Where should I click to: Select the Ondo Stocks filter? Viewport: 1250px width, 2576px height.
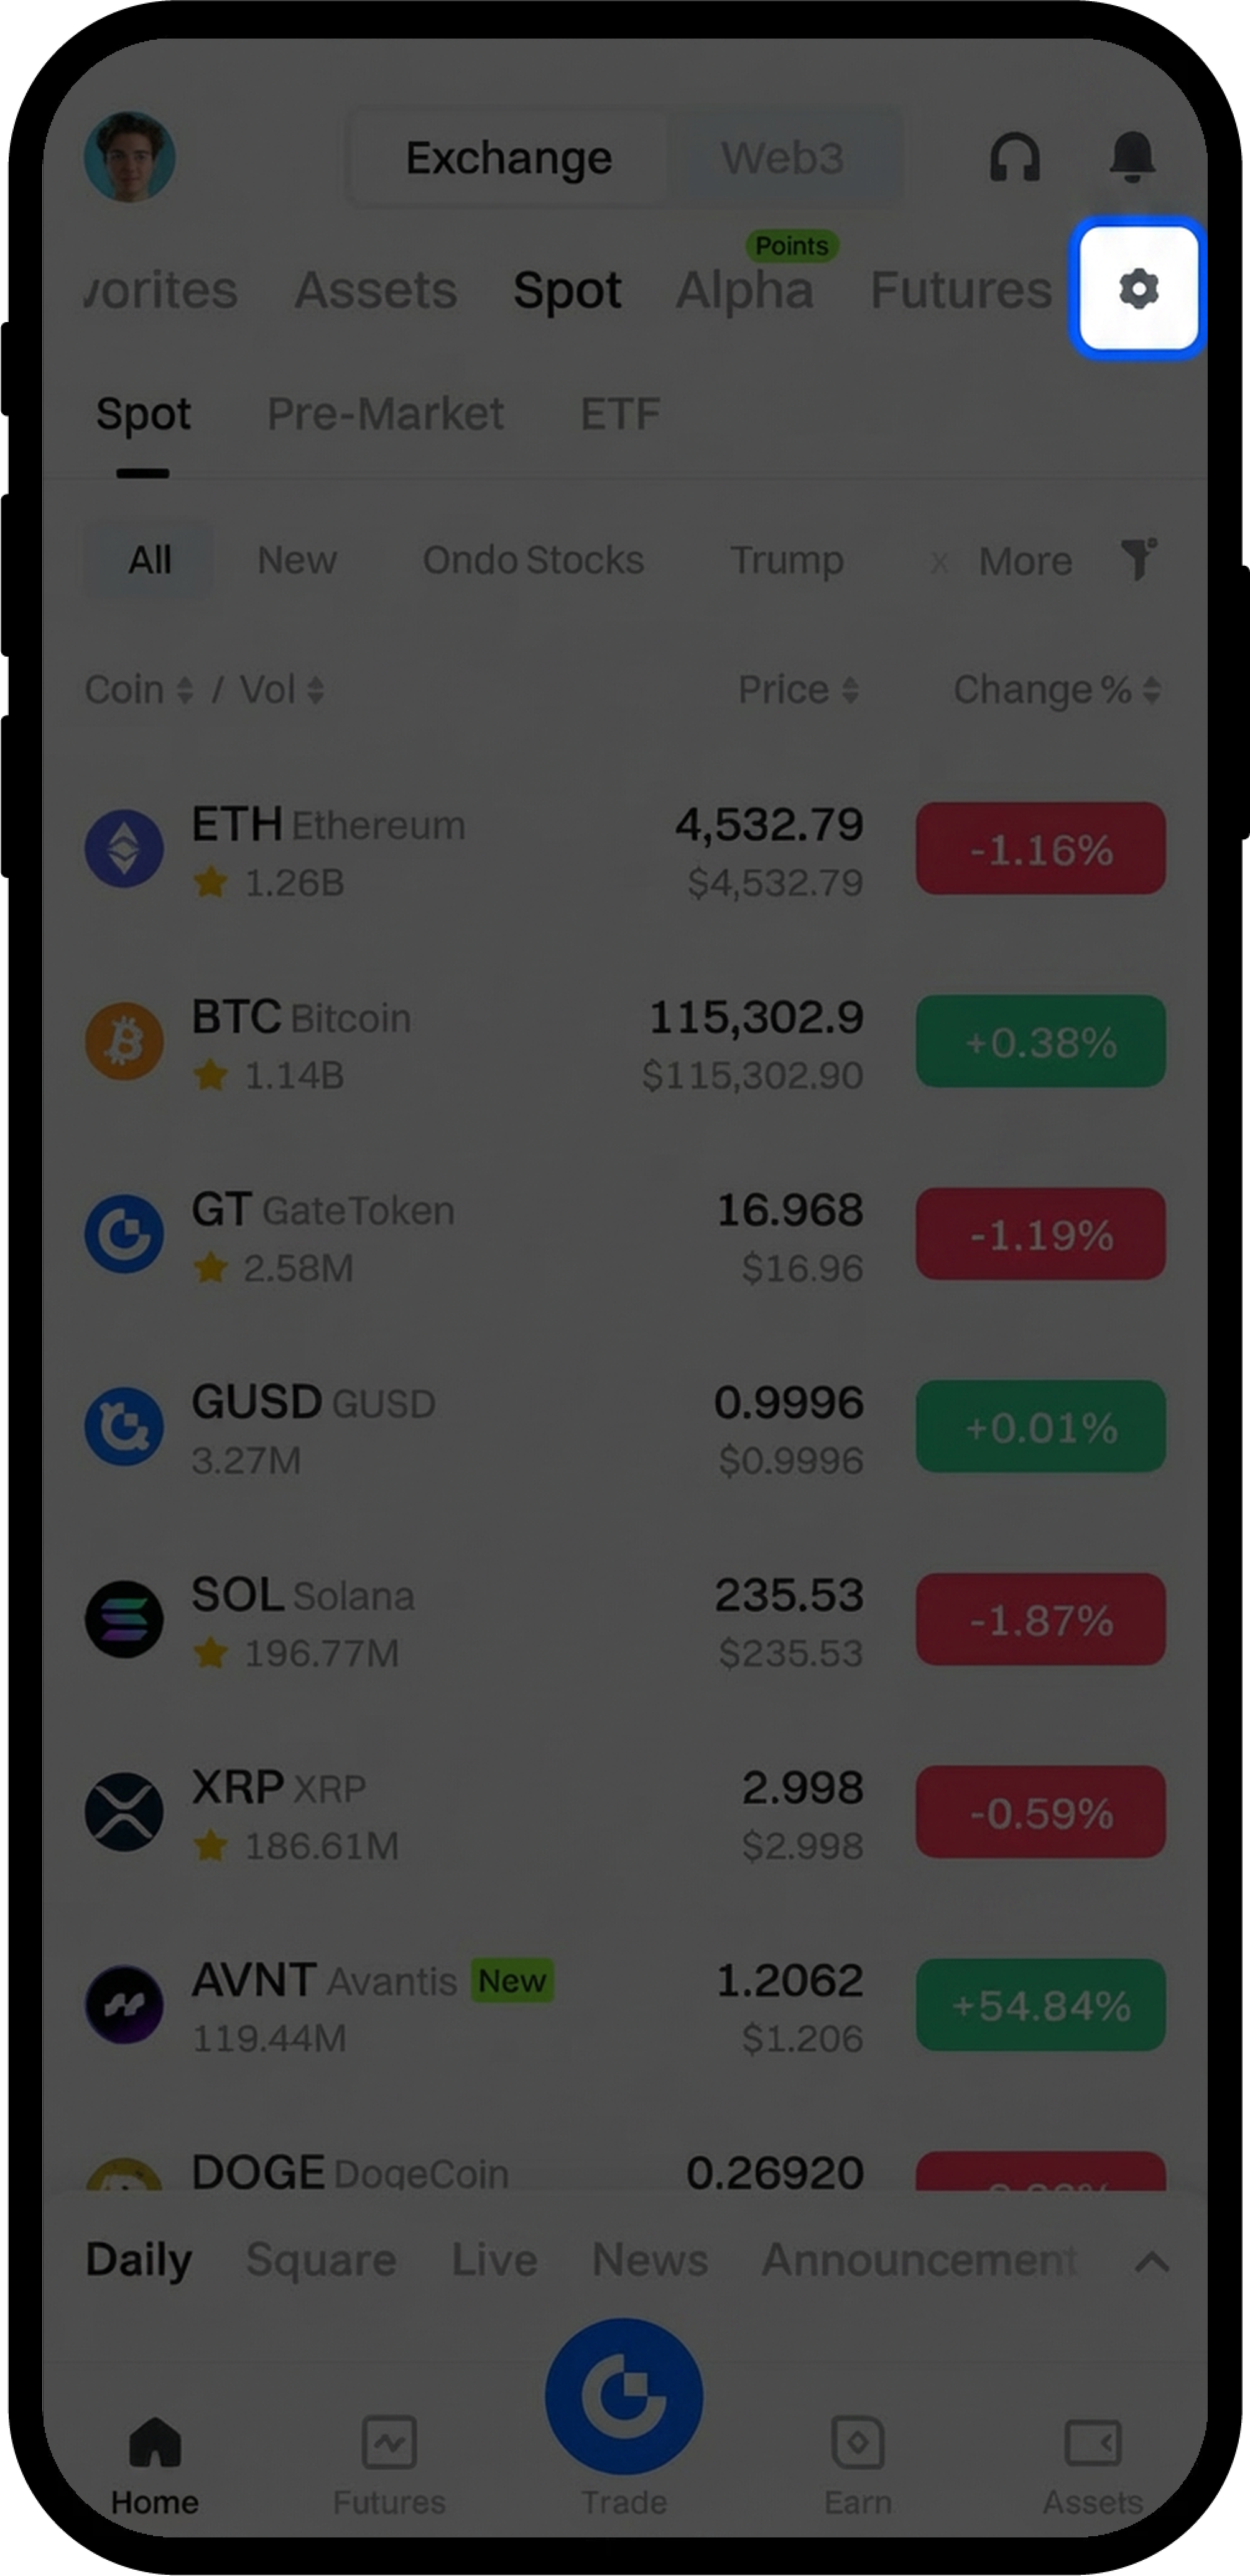point(533,560)
